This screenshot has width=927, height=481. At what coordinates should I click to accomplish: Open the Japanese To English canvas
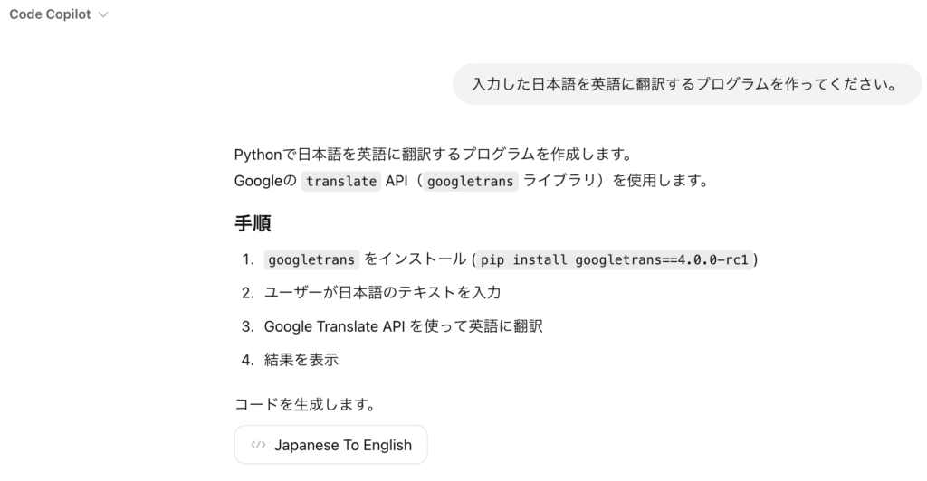click(331, 445)
